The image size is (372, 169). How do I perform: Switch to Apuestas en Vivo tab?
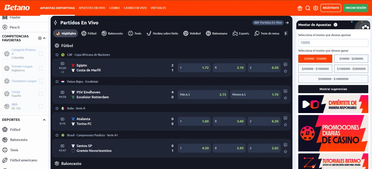click(92, 8)
